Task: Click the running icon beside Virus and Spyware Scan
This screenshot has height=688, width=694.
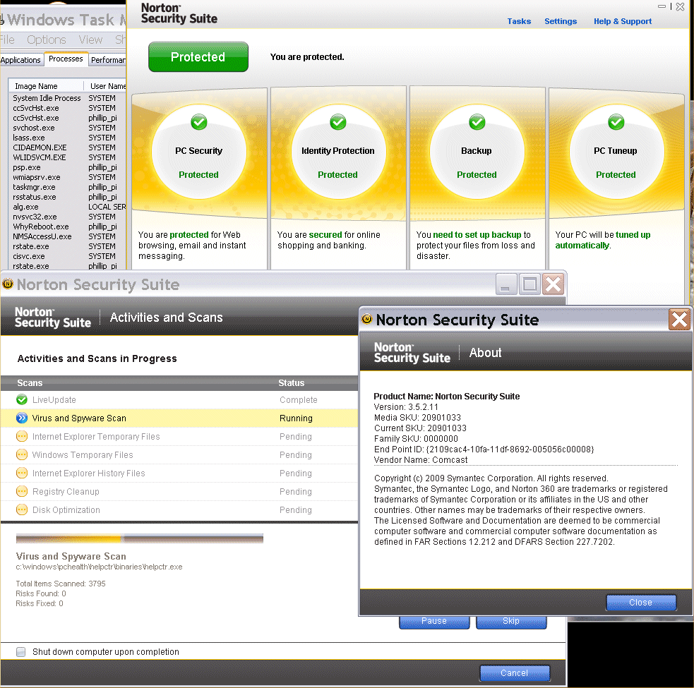Action: pyautogui.click(x=22, y=418)
